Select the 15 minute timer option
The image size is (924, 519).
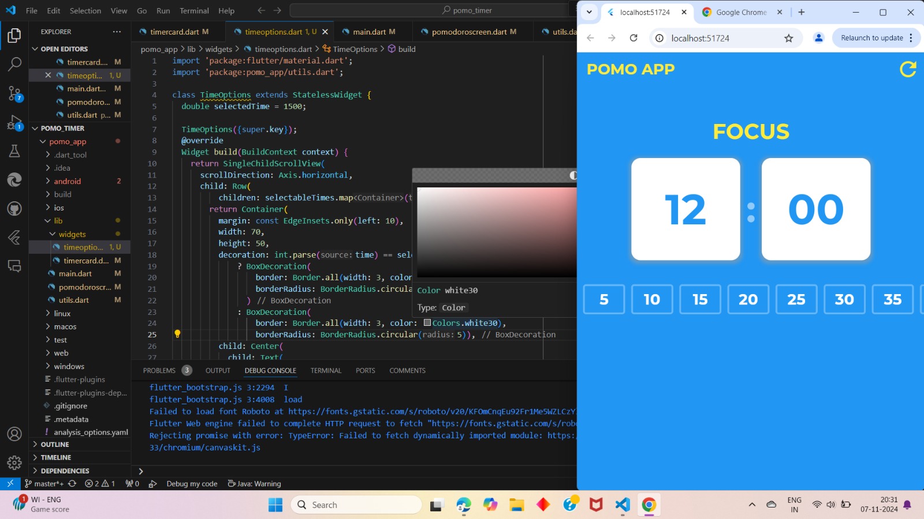point(700,299)
